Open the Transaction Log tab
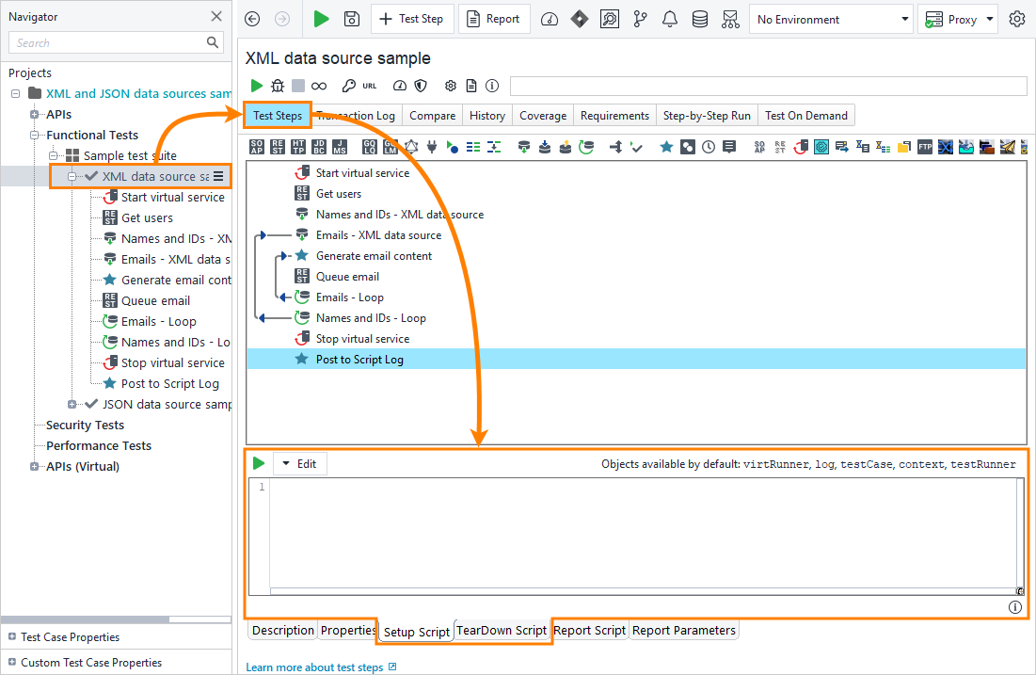The width and height of the screenshot is (1036, 675). [355, 115]
